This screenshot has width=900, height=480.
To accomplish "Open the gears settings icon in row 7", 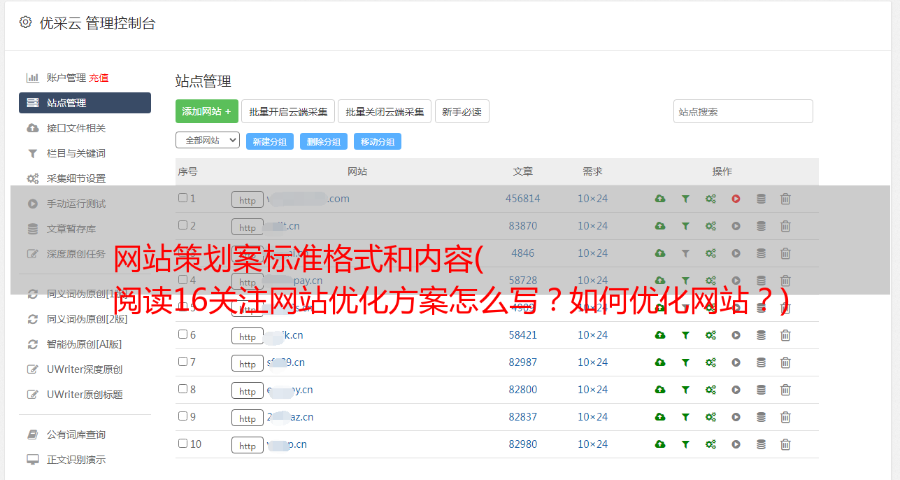I will tap(710, 362).
